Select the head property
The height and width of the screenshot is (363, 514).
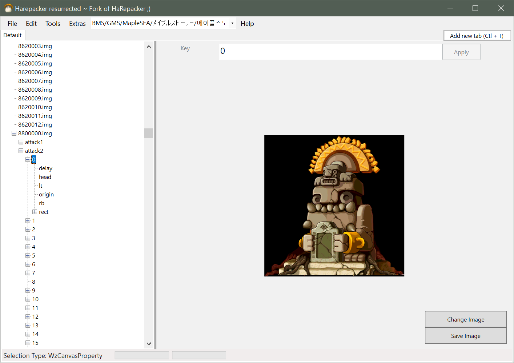(45, 177)
